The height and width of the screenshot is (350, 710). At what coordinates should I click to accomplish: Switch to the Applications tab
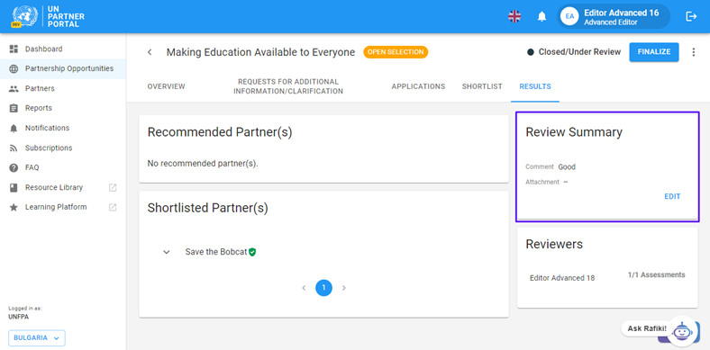coord(418,86)
